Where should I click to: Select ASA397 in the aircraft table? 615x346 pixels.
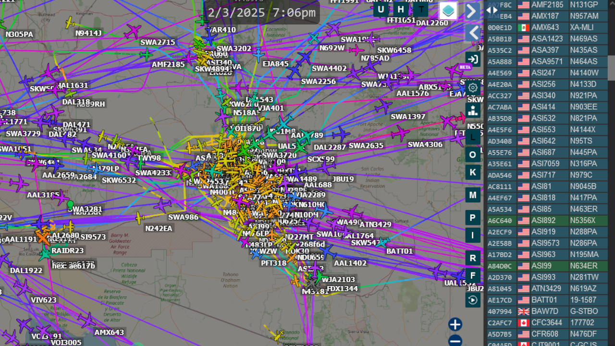click(x=547, y=50)
